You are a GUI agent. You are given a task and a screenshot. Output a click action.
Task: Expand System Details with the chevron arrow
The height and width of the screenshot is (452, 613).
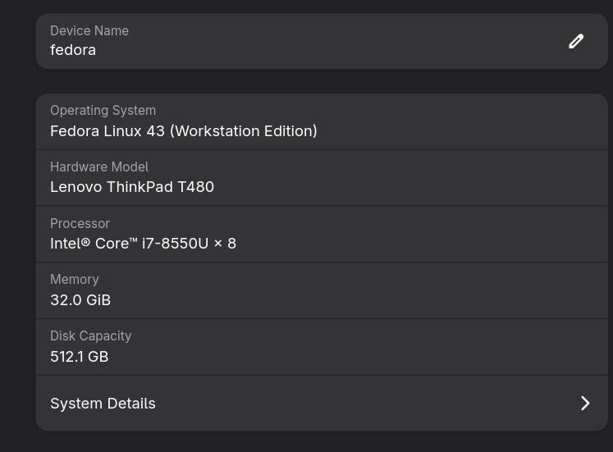point(585,403)
